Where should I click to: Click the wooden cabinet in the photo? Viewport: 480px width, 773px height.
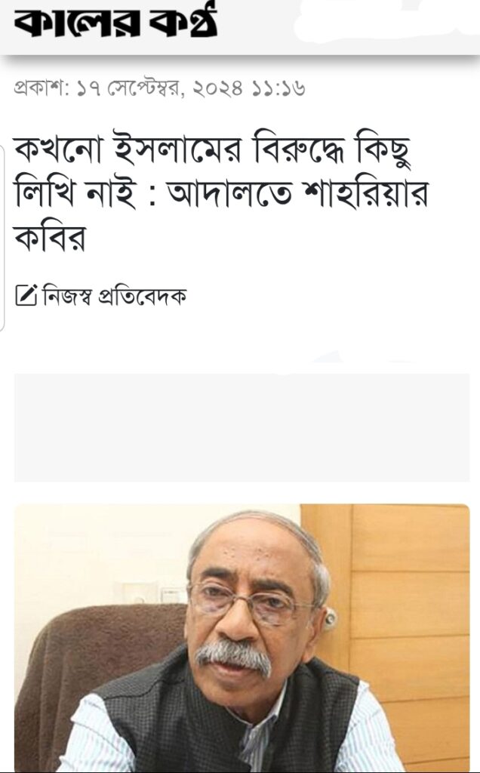pyautogui.click(x=399, y=616)
